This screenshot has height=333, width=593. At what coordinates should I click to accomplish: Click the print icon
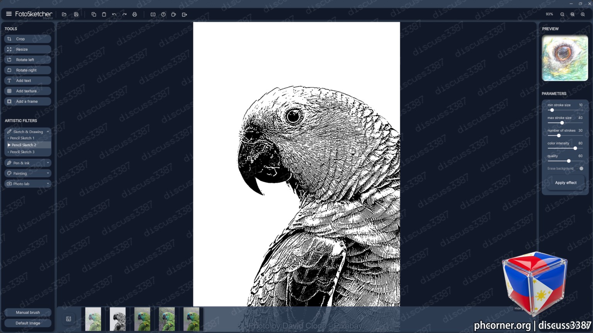(134, 15)
